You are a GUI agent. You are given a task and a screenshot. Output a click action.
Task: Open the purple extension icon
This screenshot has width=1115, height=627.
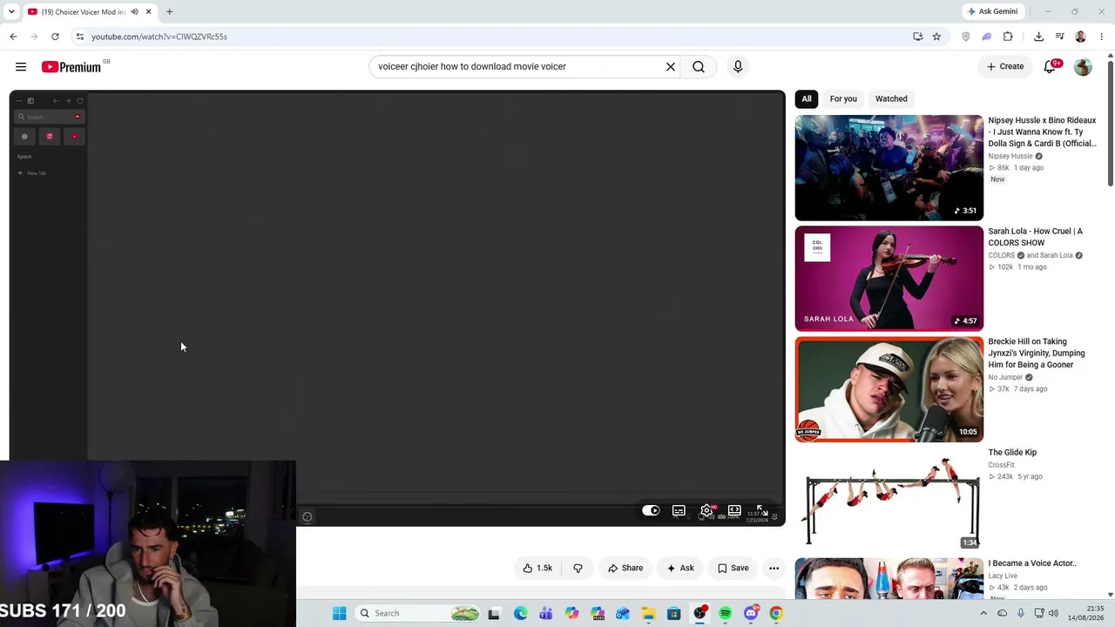point(986,37)
